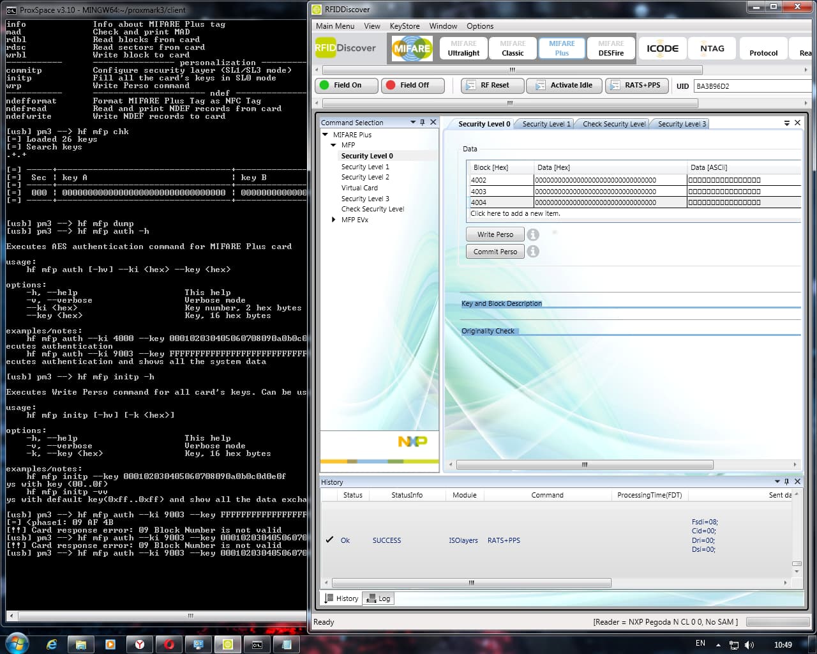
Task: Open the Yandex browser taskbar icon
Action: tap(139, 644)
